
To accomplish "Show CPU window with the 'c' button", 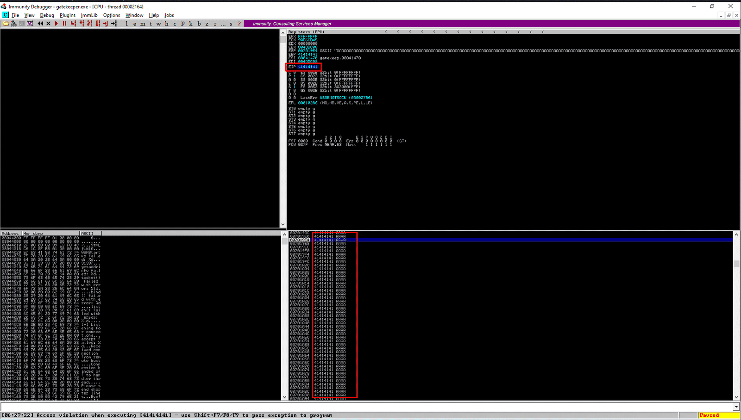I will coord(175,24).
